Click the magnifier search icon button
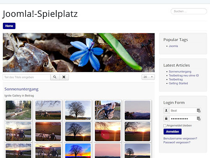The height and width of the screenshot is (158, 210). click(x=55, y=77)
